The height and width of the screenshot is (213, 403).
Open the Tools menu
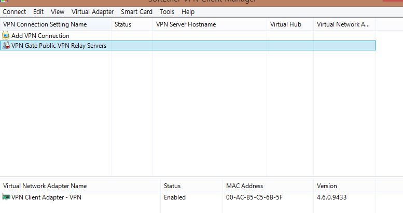point(167,12)
